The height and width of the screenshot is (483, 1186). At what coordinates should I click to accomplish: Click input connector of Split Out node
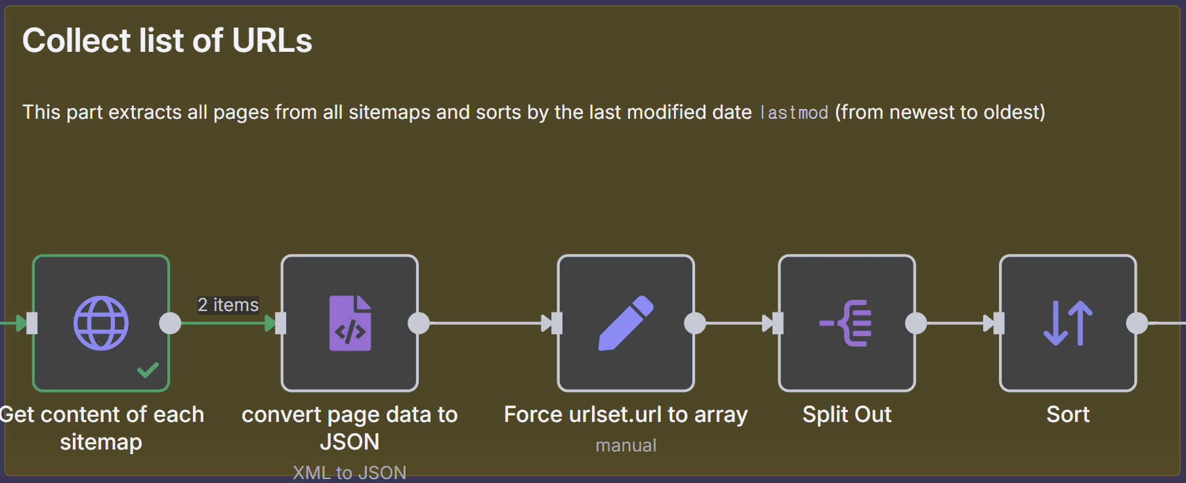778,323
